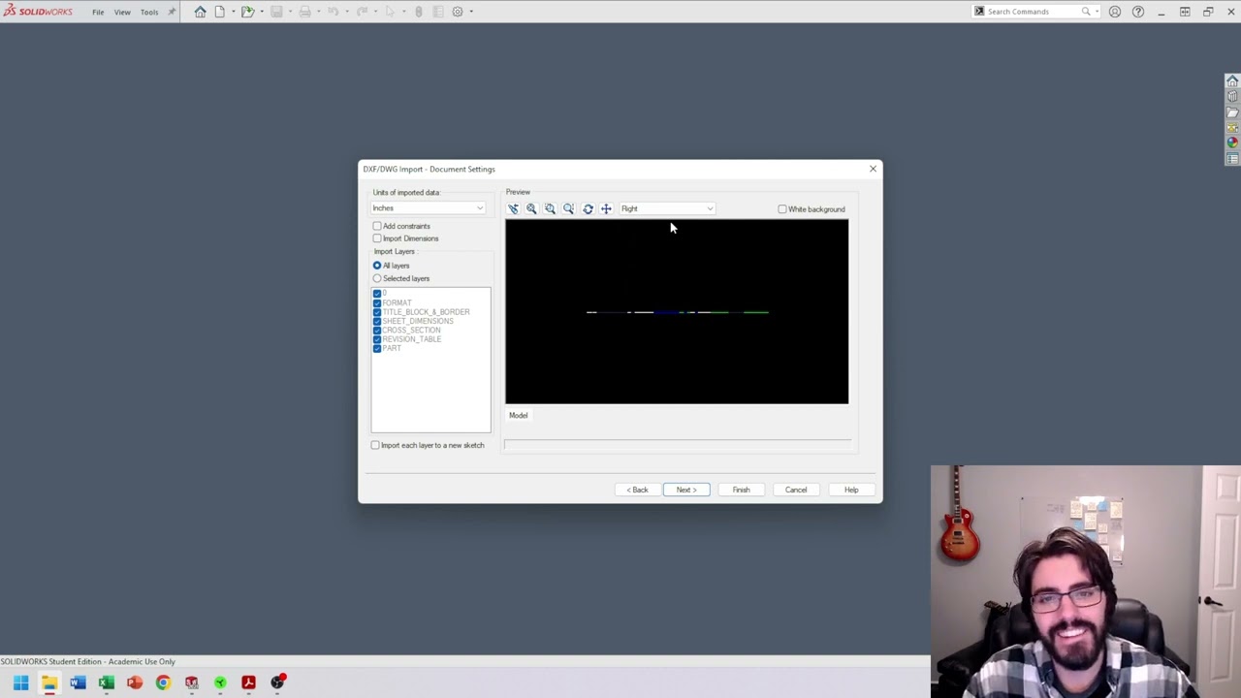Open the Right view orientation dropdown
Screen dimensions: 1241x698
point(667,208)
